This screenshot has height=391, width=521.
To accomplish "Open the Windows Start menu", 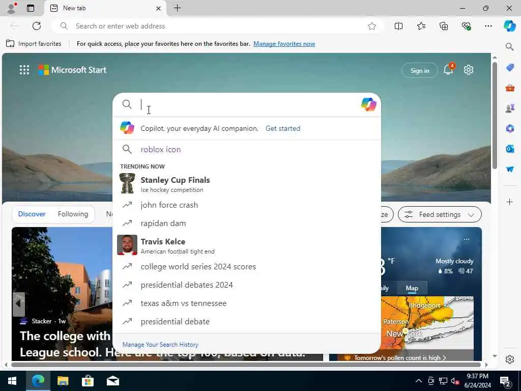I will pyautogui.click(x=12, y=381).
